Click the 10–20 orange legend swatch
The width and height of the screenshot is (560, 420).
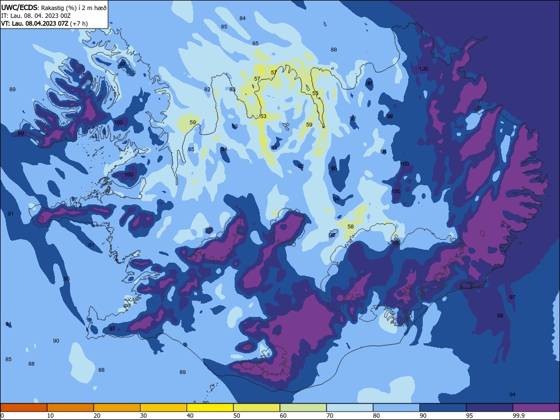[x=71, y=408]
